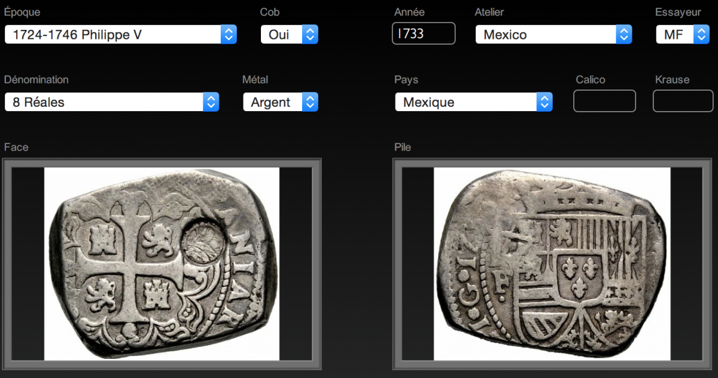
Task: Click the Métal popup blue arrows
Action: tap(310, 102)
